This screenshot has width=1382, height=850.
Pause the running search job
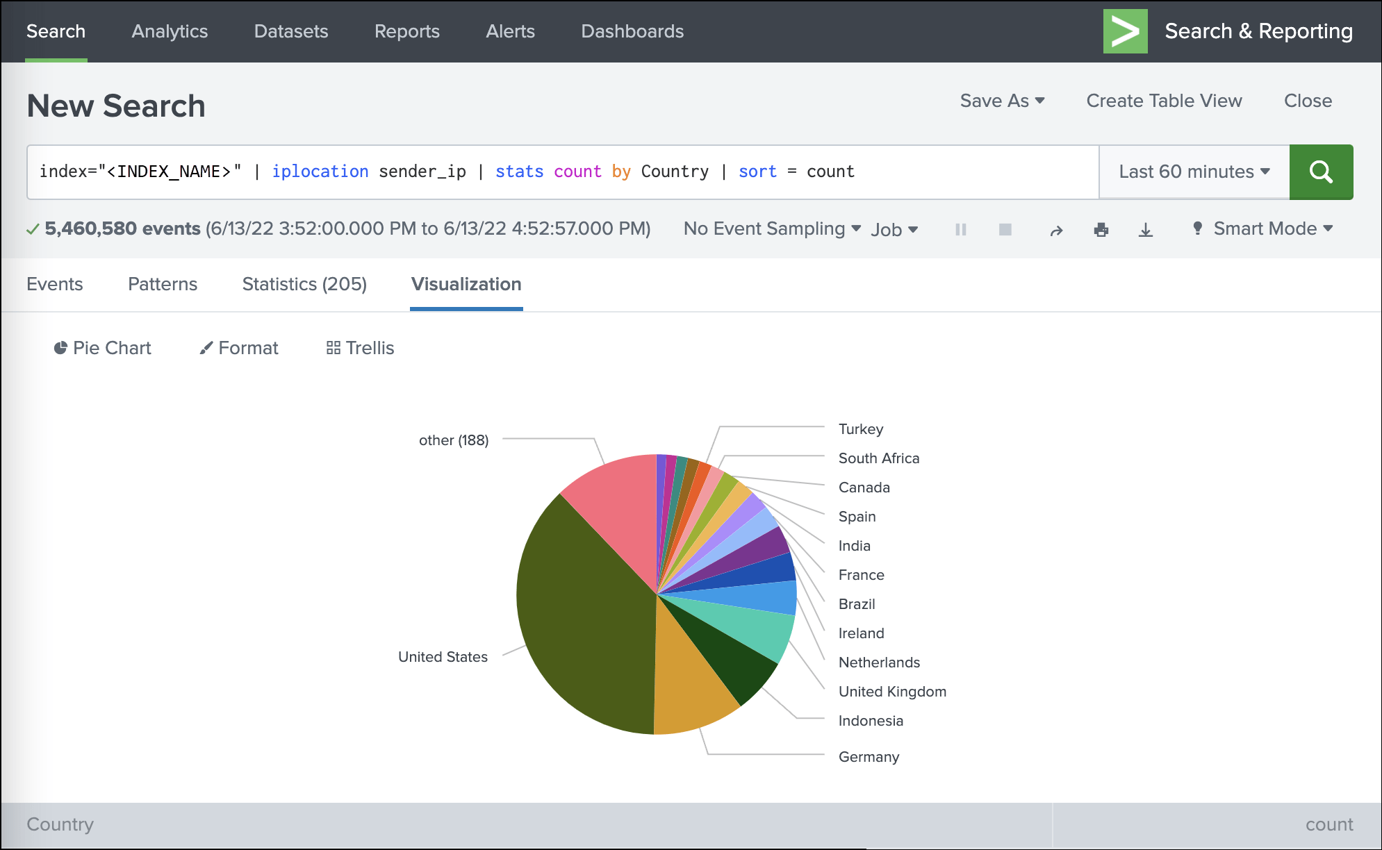click(960, 228)
